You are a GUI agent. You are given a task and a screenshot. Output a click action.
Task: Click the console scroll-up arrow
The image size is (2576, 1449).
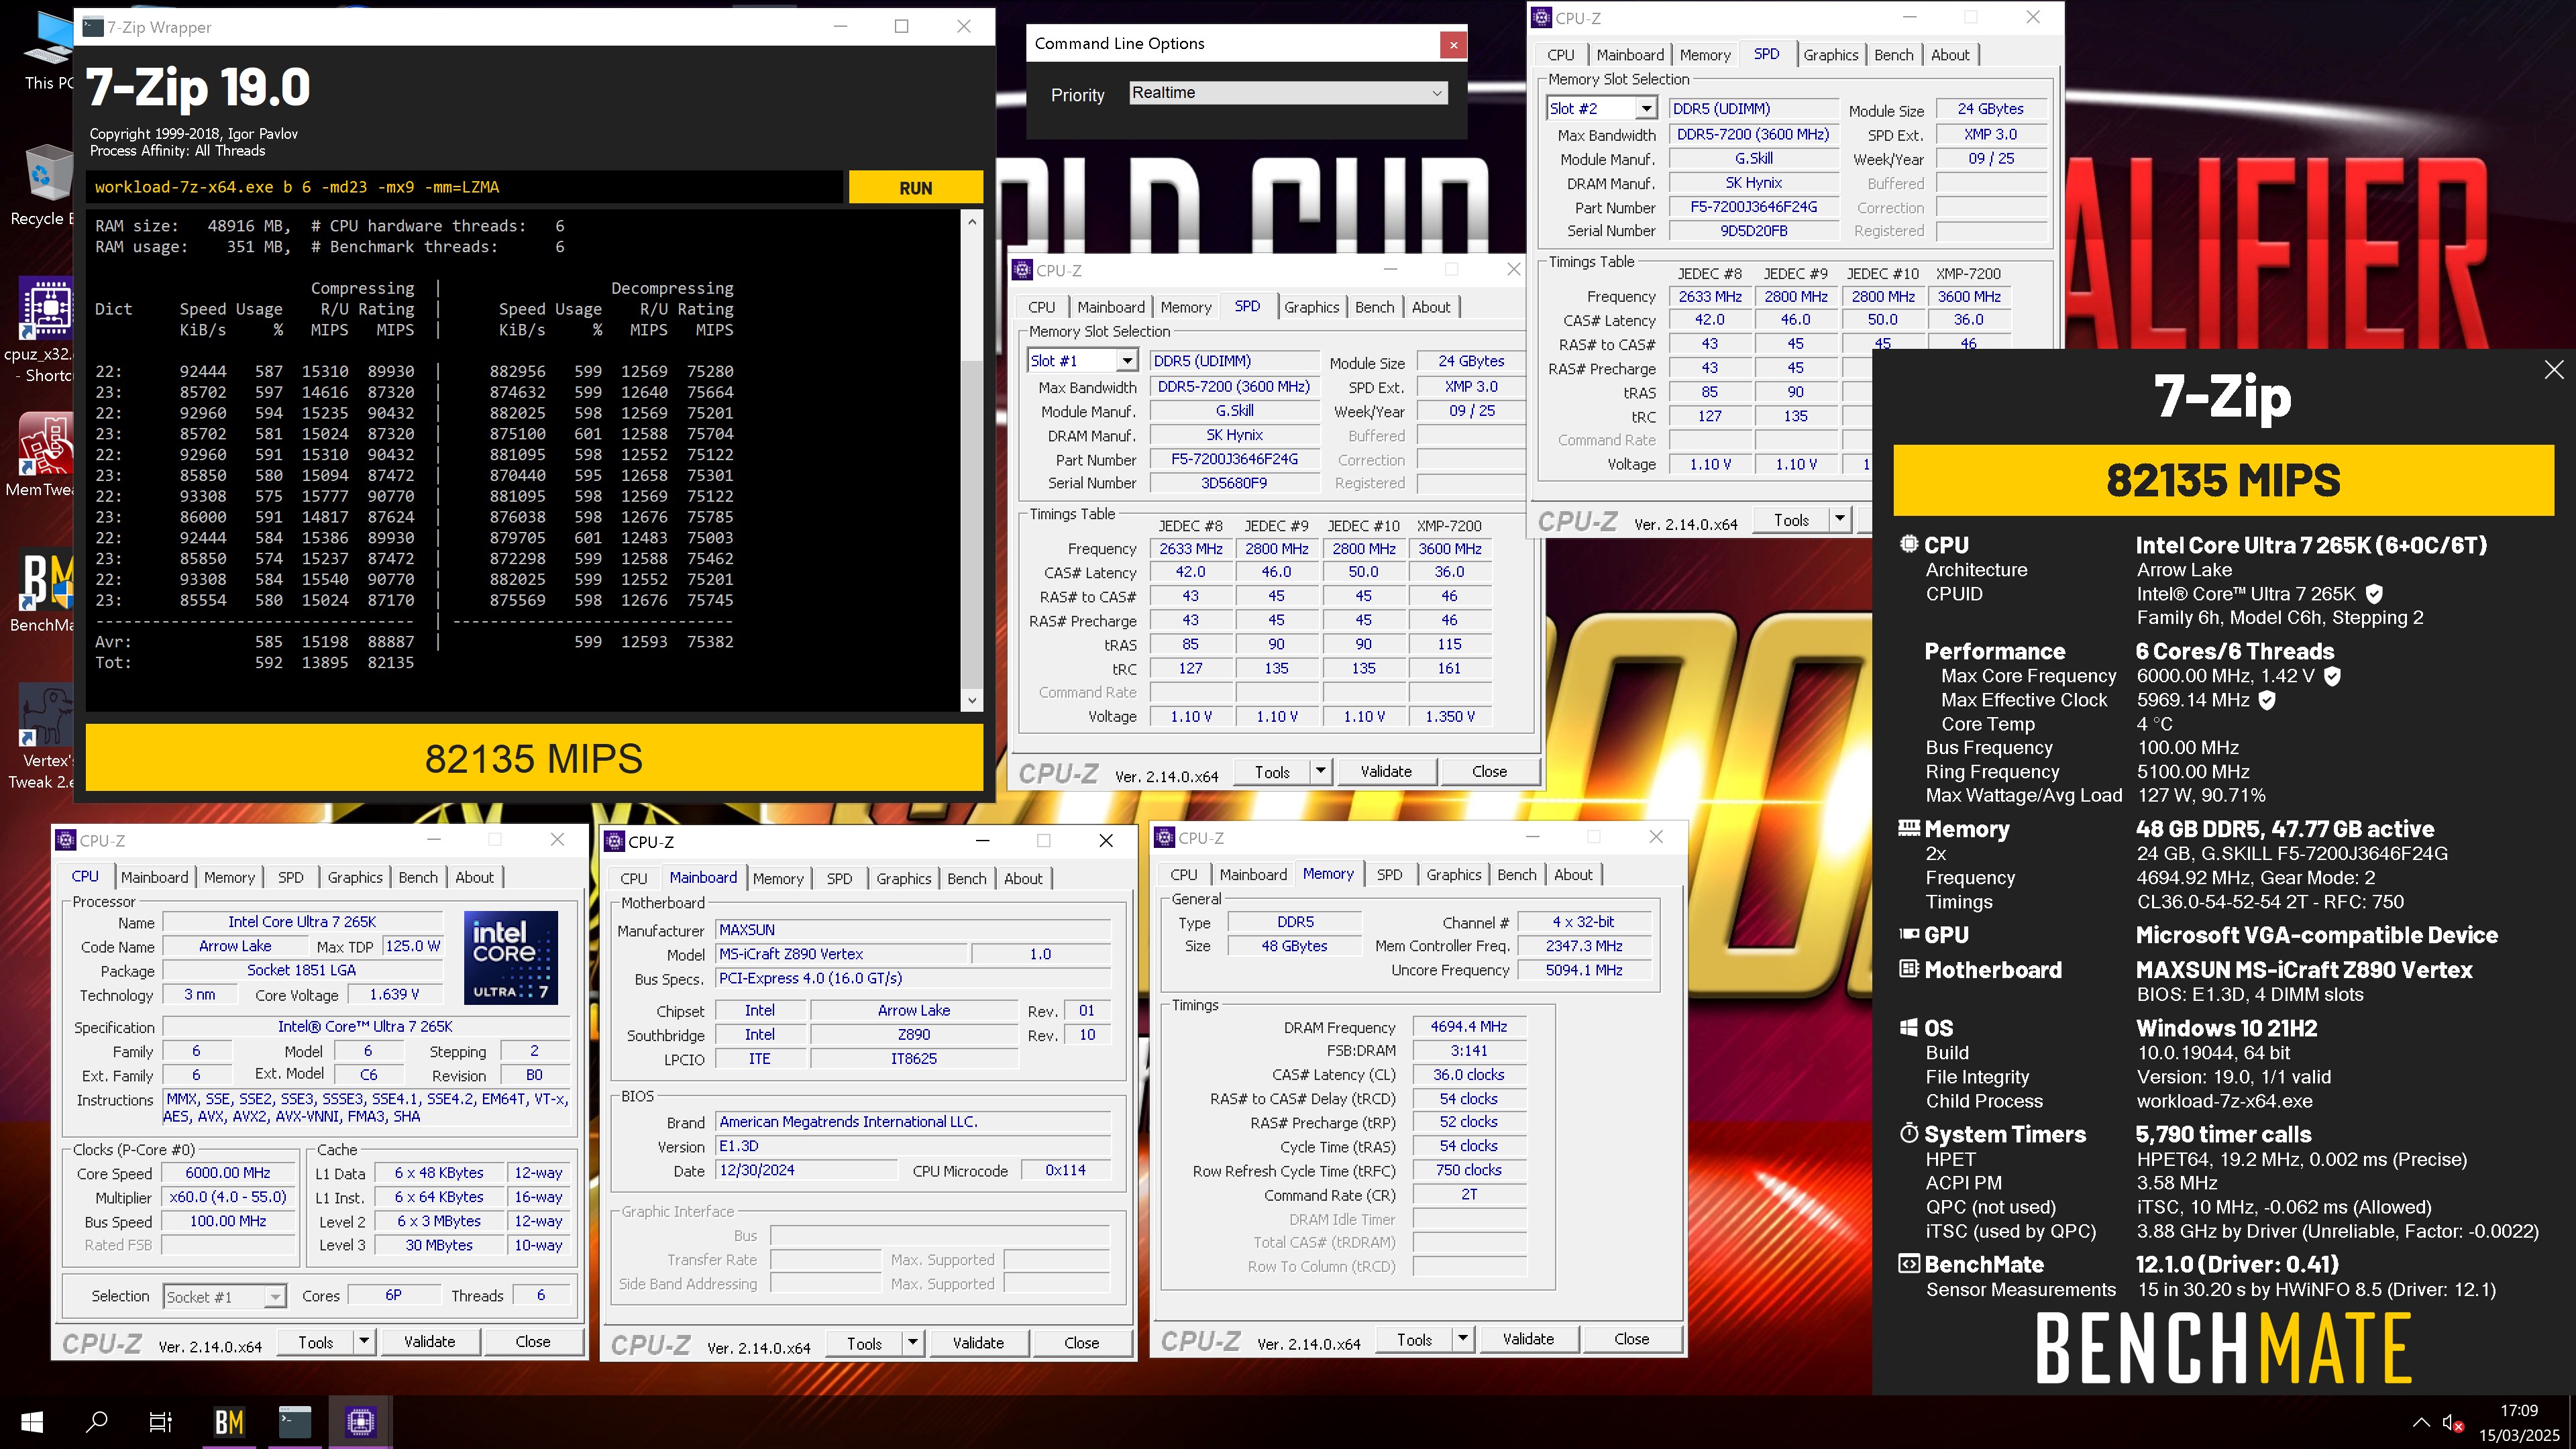point(971,221)
